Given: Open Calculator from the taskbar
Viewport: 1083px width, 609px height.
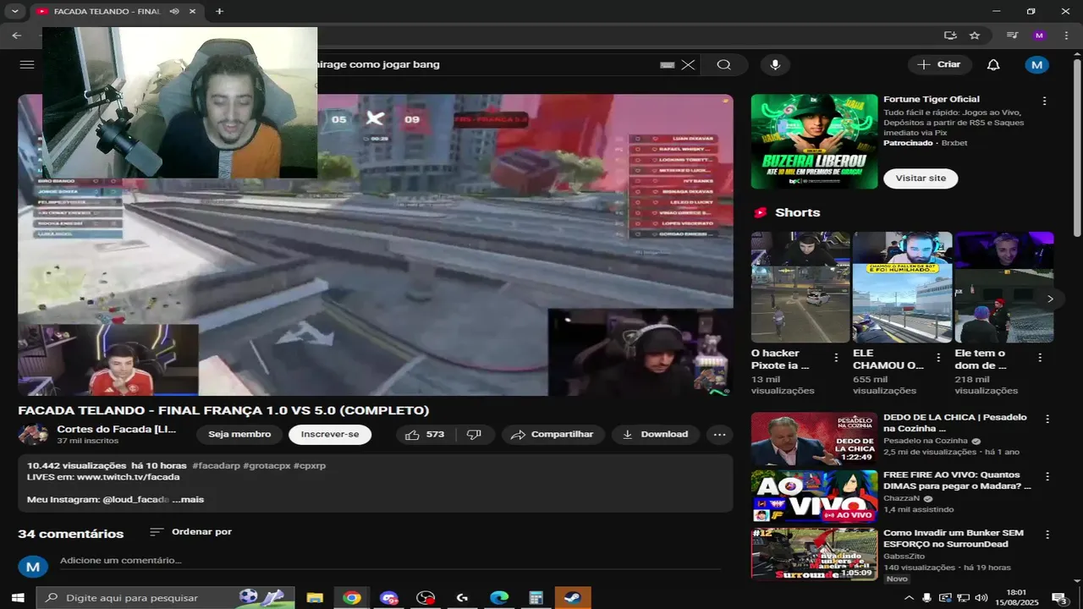Looking at the screenshot, I should pyautogui.click(x=536, y=597).
